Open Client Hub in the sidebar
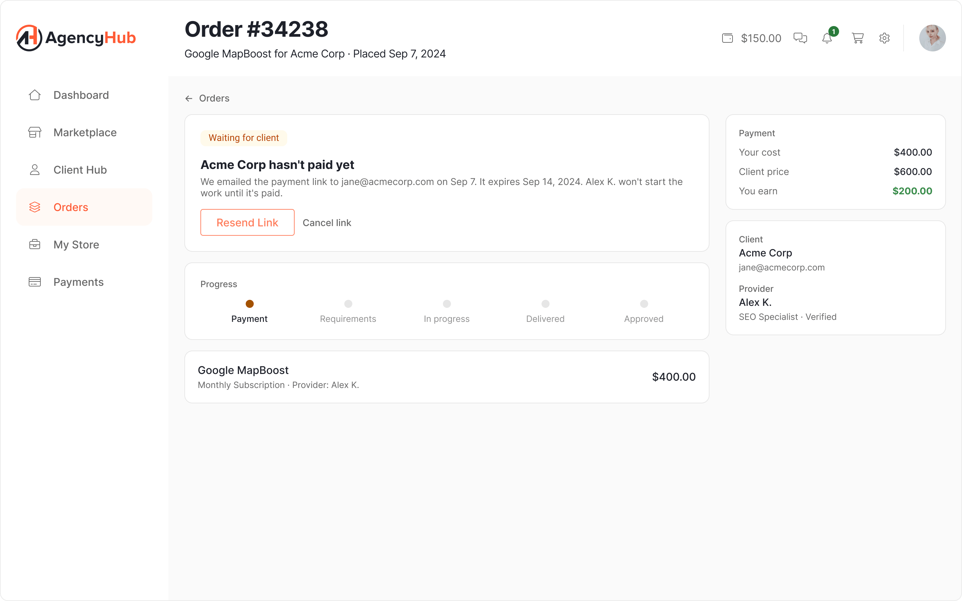The image size is (962, 601). [x=84, y=170]
